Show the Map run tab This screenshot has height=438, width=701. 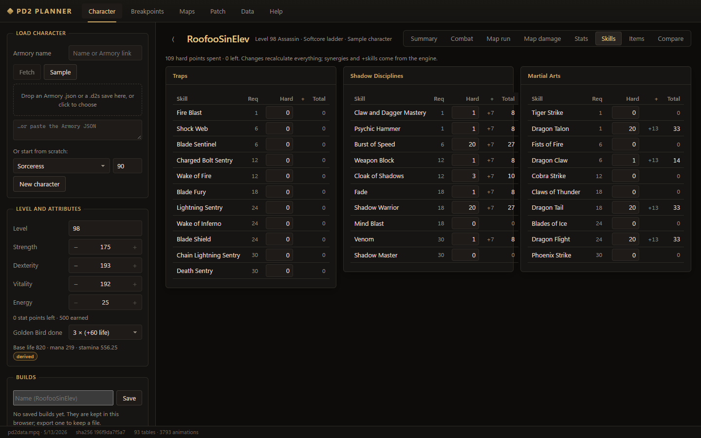[498, 38]
